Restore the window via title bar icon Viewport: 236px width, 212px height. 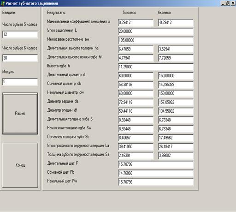pos(228,3)
